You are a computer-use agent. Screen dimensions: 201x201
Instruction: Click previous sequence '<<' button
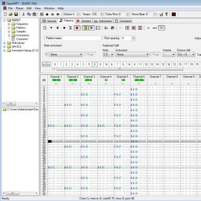(x=44, y=65)
